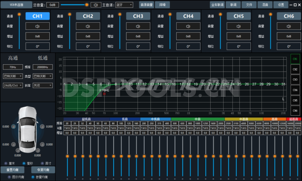Open the 设置 (Settings) menu
Viewport: 302px width, 181px height.
[280, 5]
